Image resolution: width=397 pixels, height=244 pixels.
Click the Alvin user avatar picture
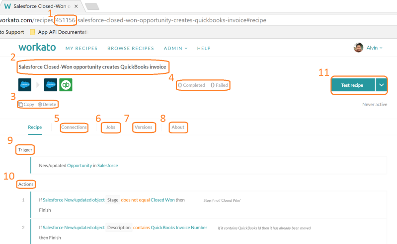[x=358, y=48]
